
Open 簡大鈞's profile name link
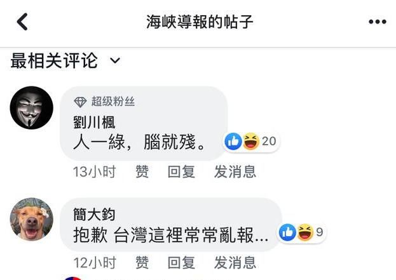pos(94,215)
